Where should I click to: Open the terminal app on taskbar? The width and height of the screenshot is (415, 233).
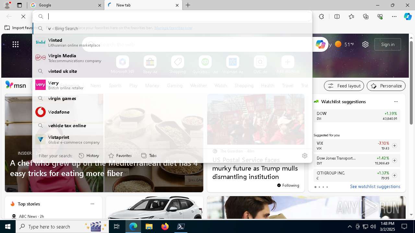(181, 227)
